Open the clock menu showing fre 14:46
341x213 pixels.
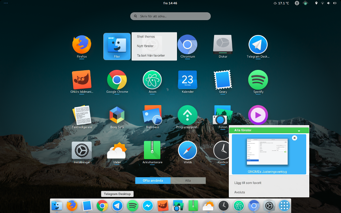coord(170,3)
